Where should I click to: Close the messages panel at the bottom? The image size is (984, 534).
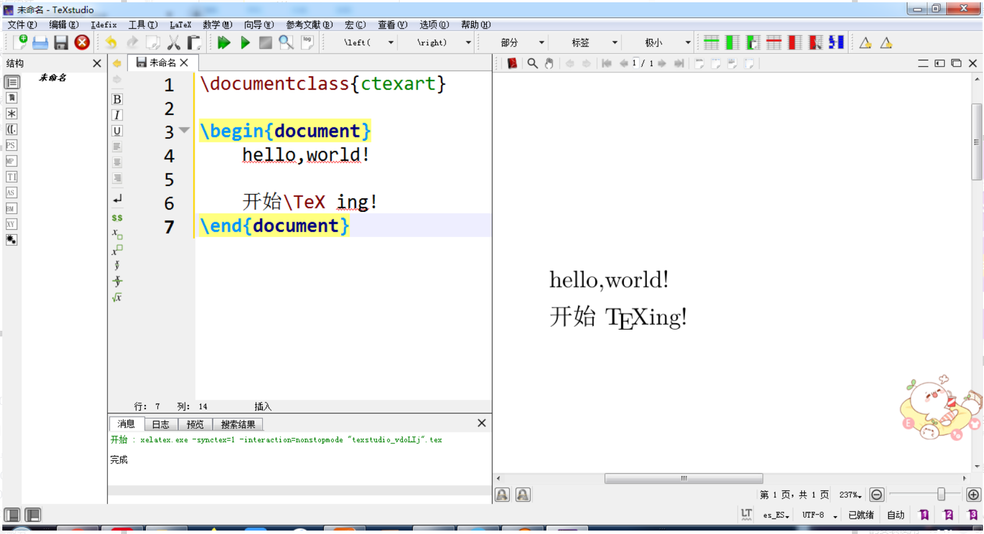tap(482, 423)
